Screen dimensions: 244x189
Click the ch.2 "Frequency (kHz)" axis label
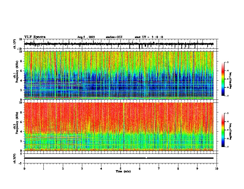coord(17,123)
